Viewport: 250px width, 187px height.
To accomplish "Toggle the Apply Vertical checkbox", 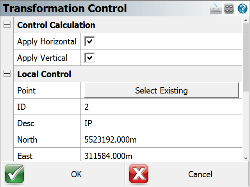I will coord(89,58).
